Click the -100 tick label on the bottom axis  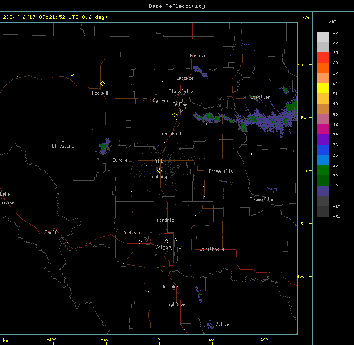pos(51,339)
